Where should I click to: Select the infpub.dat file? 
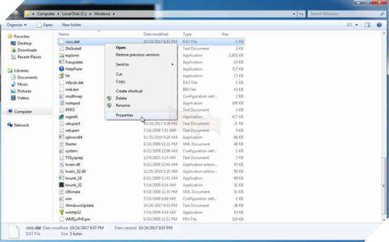74,83
